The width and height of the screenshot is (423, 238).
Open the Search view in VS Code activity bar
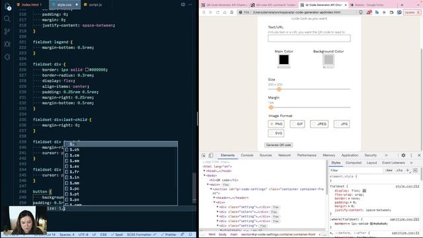(7, 19)
